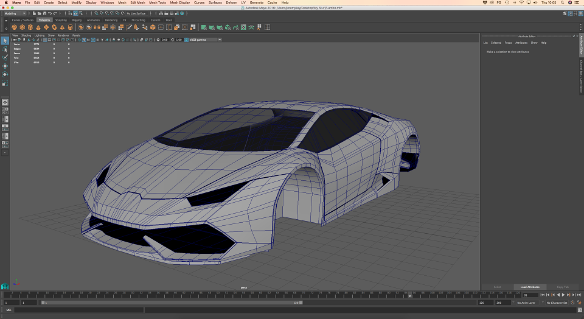Create a polygon cube from shelf
The height and width of the screenshot is (319, 584).
pyautogui.click(x=23, y=27)
